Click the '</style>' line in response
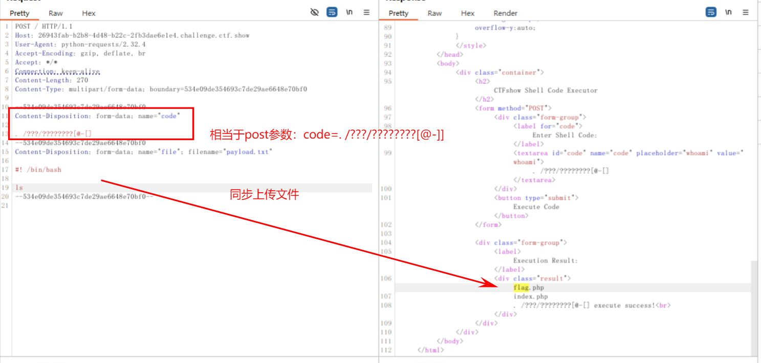761x363 pixels. point(471,46)
